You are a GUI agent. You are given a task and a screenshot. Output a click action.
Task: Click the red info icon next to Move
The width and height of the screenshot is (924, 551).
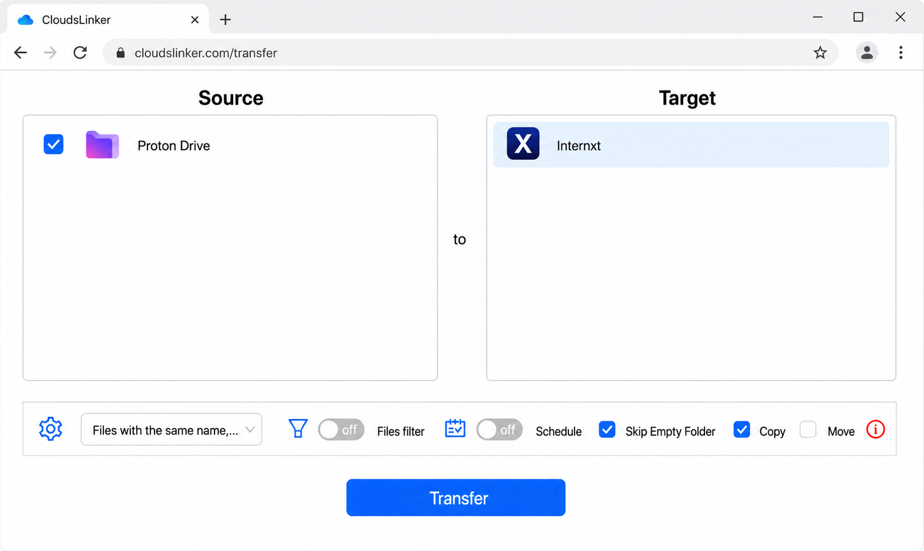(876, 429)
